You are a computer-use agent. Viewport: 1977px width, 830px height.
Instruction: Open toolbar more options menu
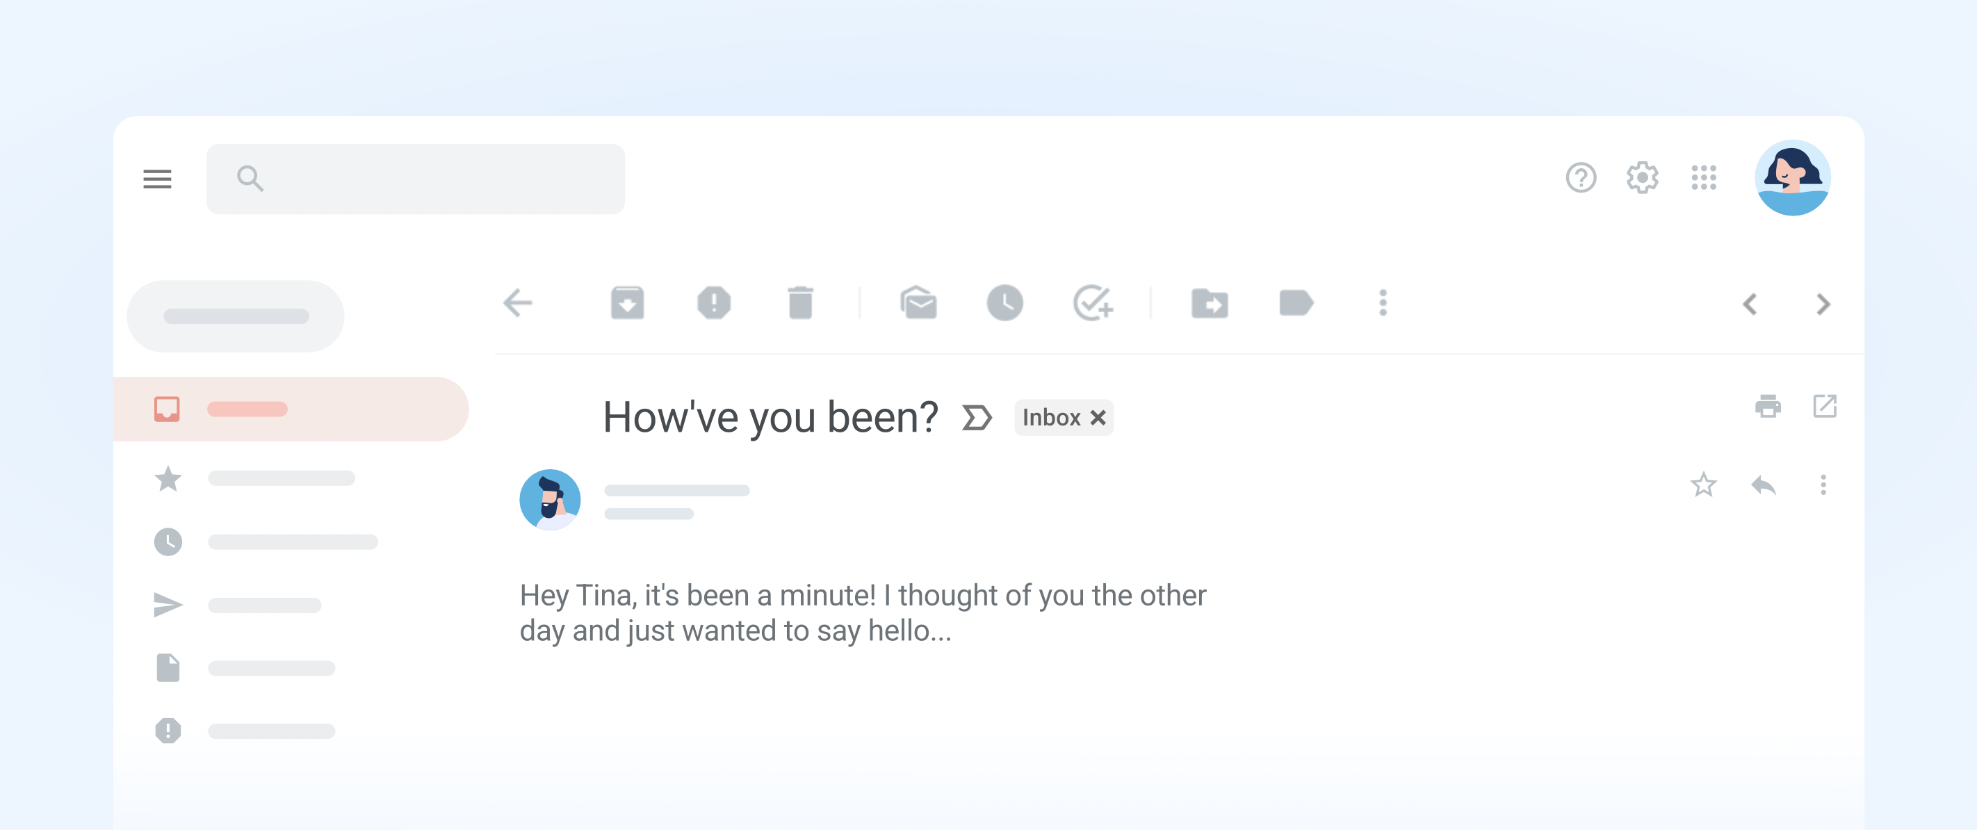pyautogui.click(x=1383, y=302)
